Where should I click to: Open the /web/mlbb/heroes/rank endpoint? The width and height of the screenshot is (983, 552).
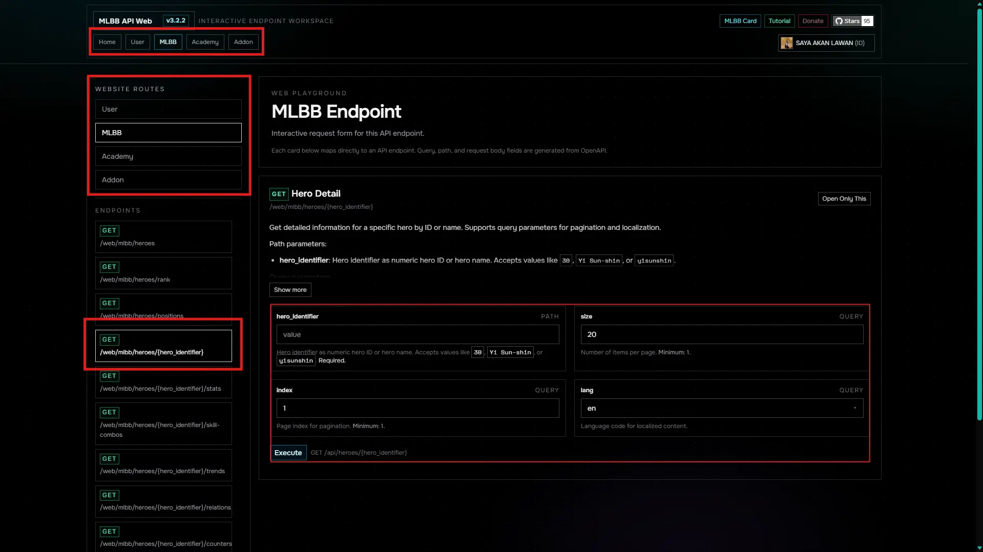coord(163,273)
